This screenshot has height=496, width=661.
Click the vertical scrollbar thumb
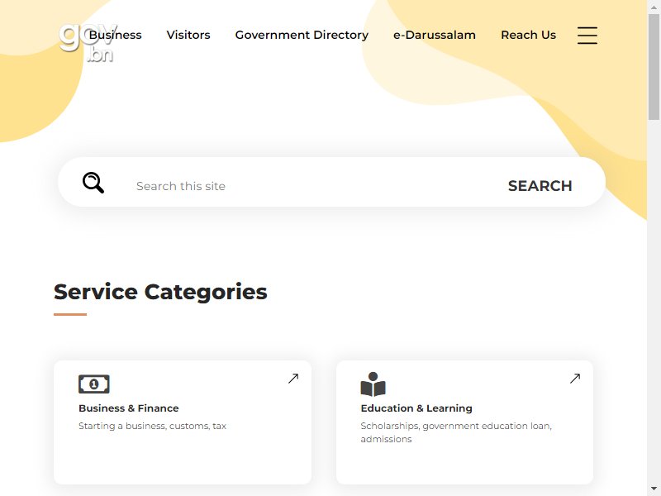[654, 67]
